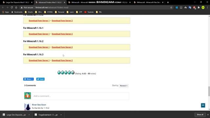Open the Chrome three-dot menu
Image resolution: width=210 pixels, height=118 pixels.
[207, 8]
